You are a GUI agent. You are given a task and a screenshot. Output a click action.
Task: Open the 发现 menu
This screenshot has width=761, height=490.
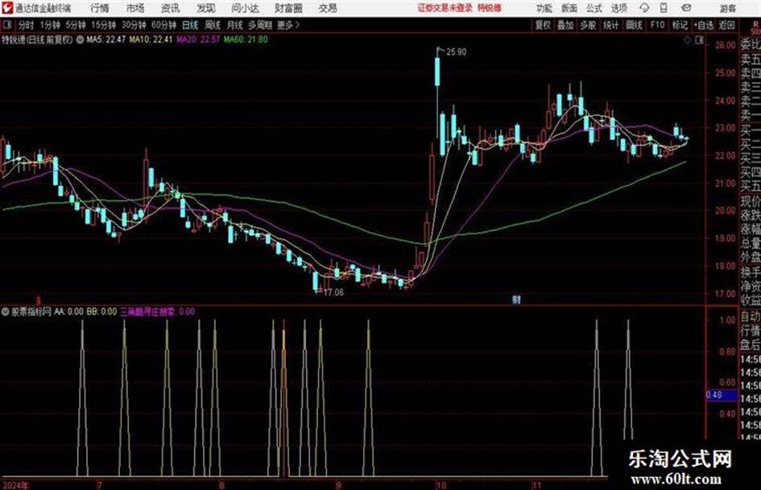coord(206,8)
